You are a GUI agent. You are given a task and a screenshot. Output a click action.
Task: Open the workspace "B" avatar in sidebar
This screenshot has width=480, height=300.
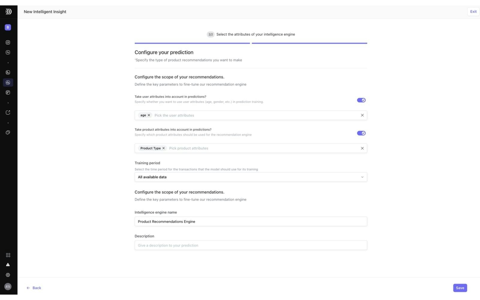(x=8, y=27)
